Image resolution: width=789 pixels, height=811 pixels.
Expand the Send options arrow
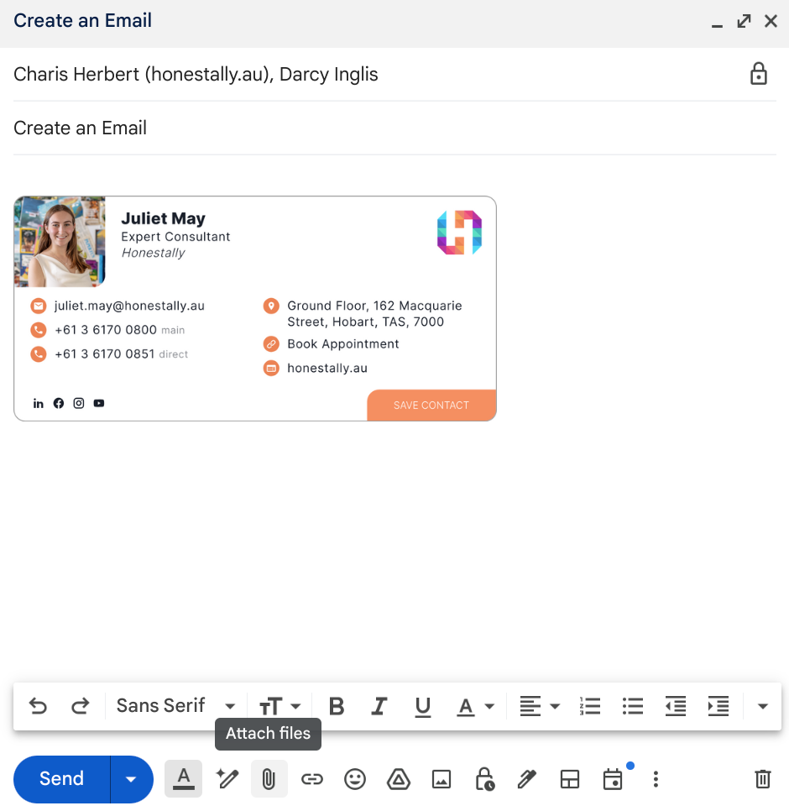(131, 779)
